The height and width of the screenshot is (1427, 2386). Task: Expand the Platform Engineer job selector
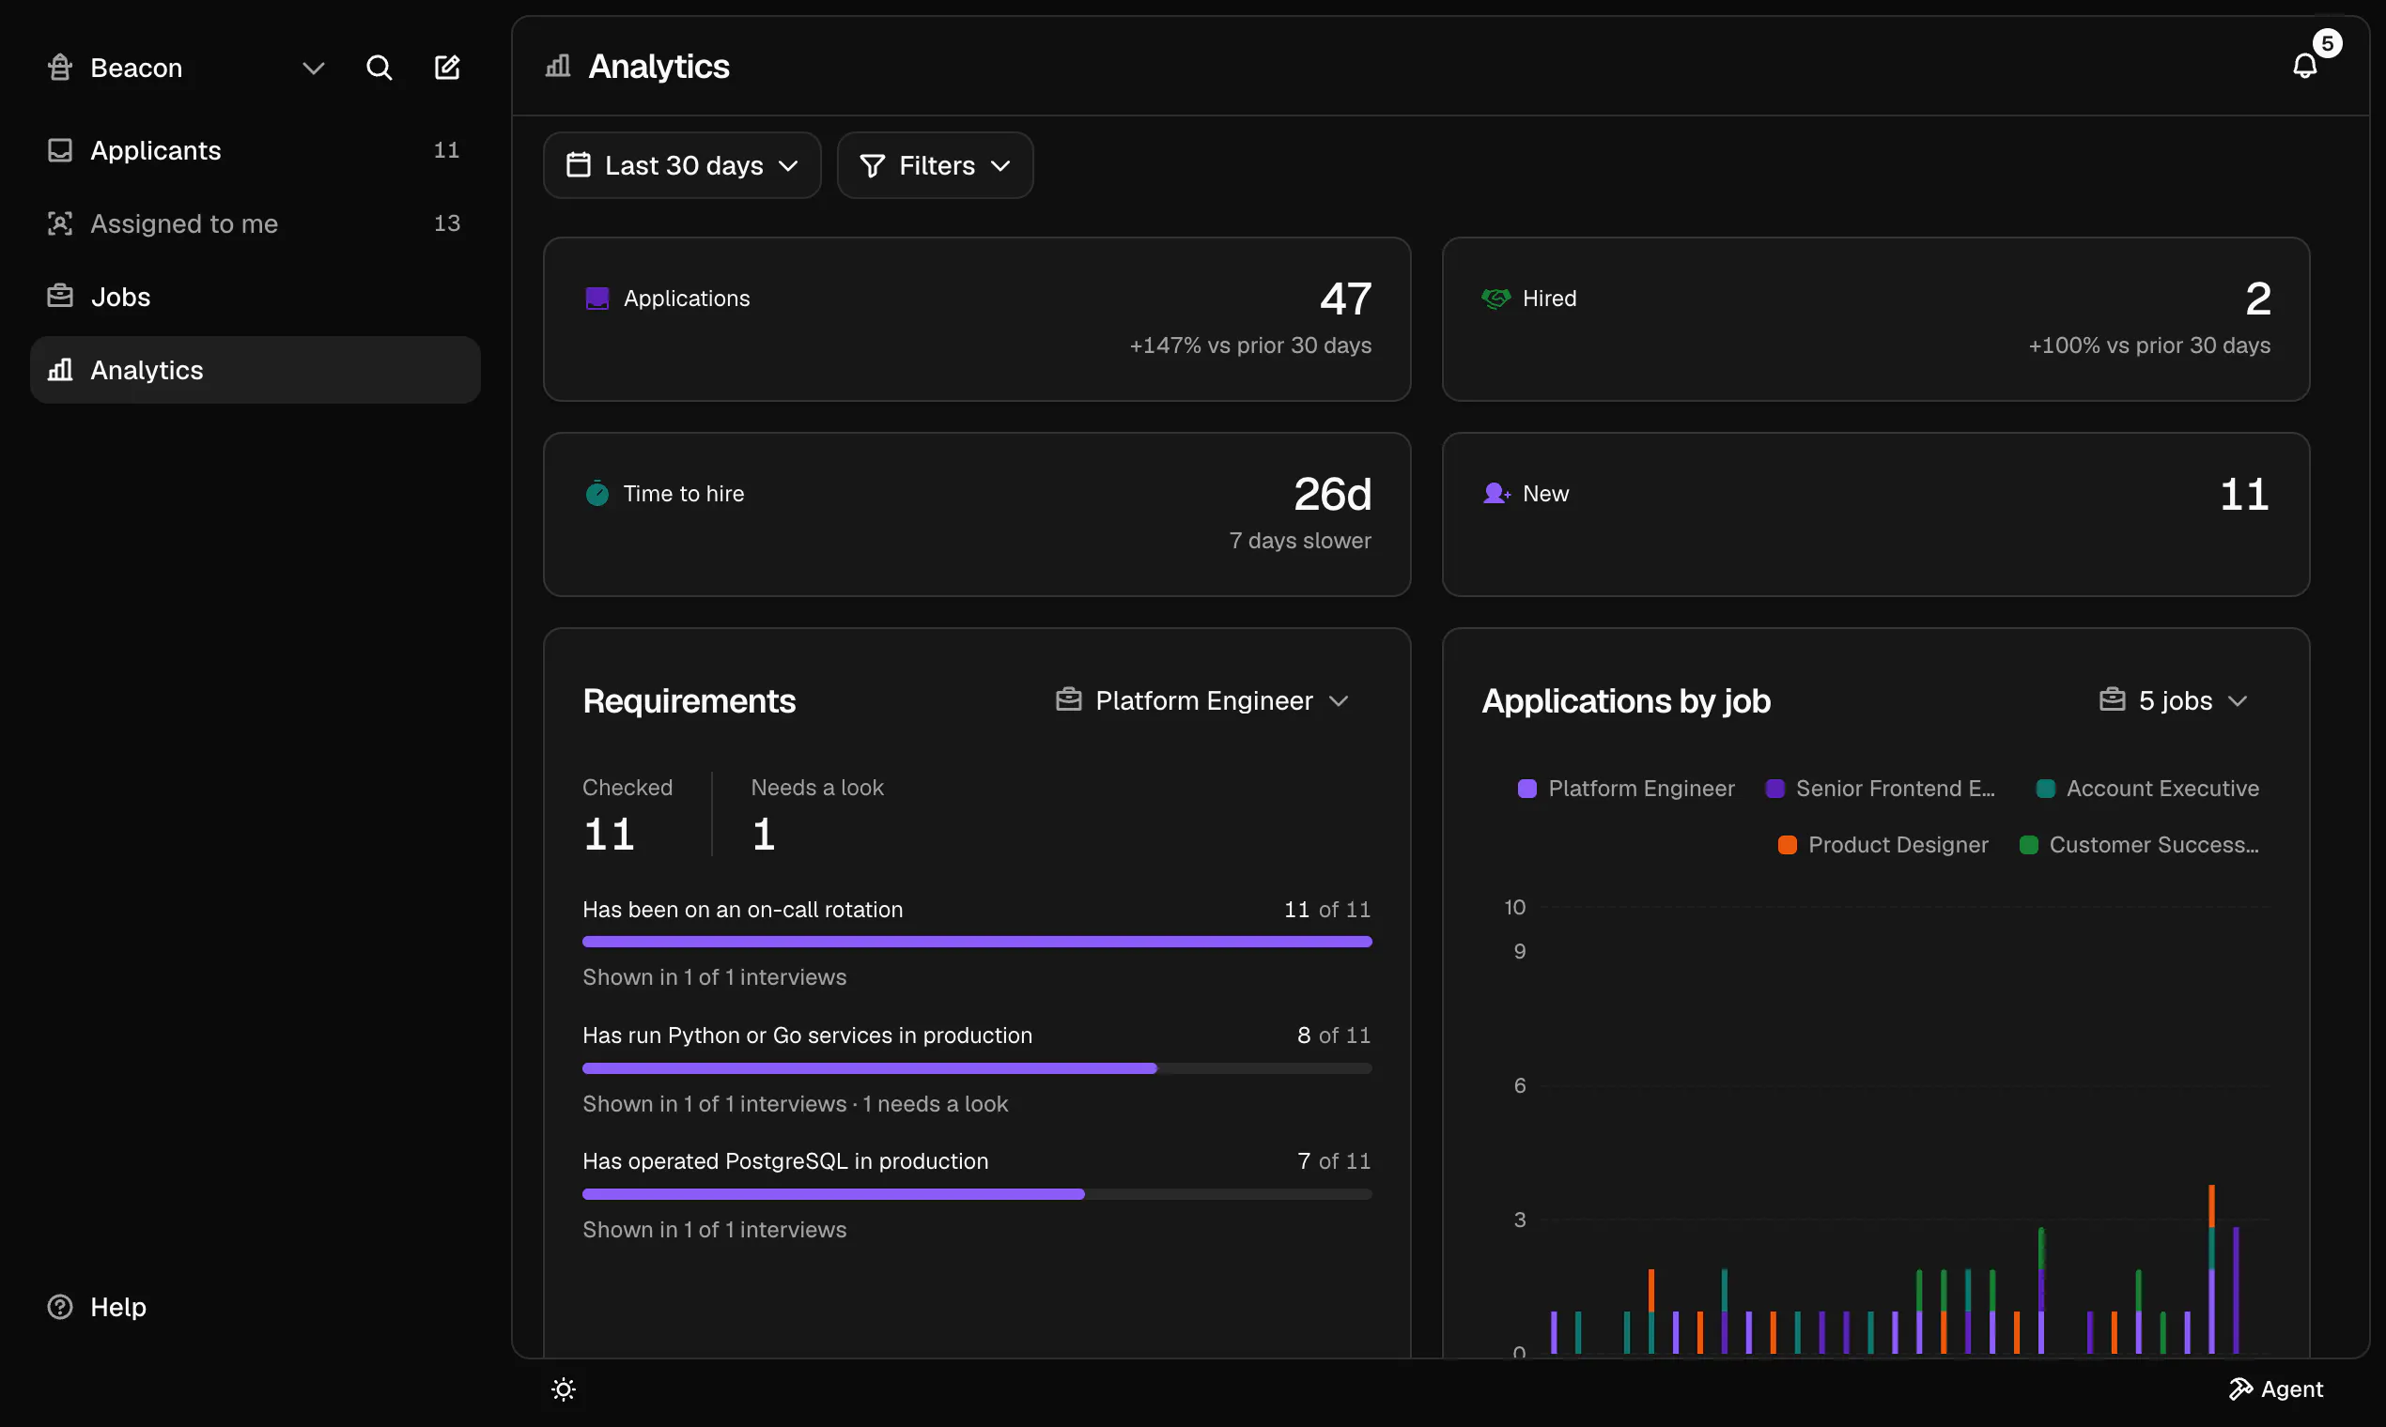point(1202,700)
